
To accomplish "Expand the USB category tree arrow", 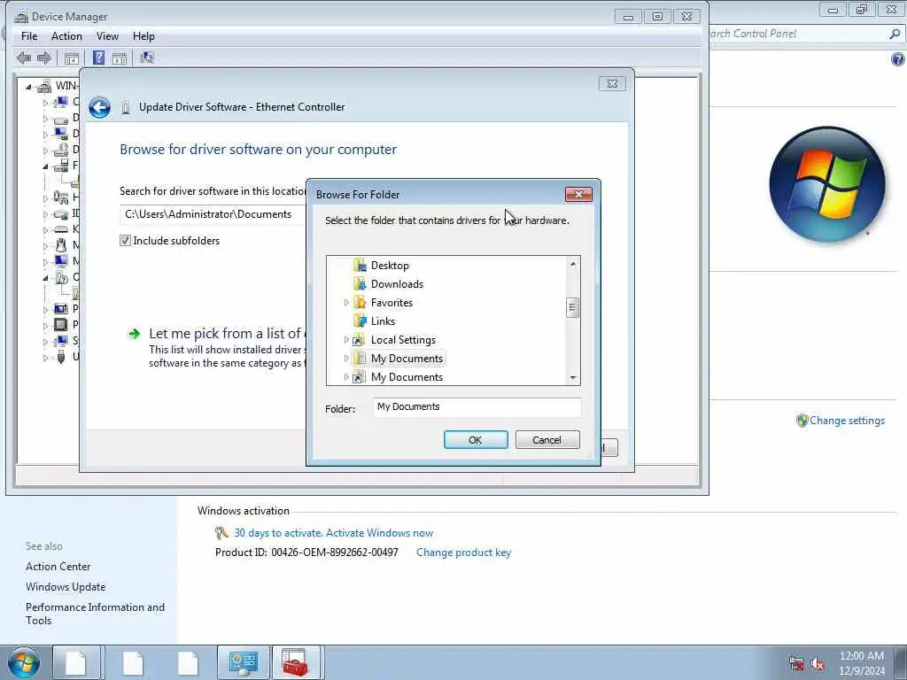I will click(46, 358).
